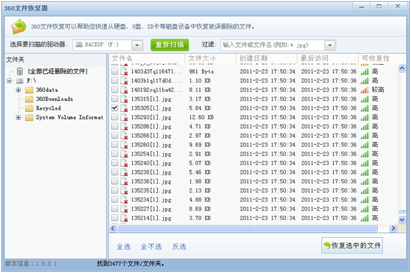The image size is (411, 273).
Task: Open the BACKUP (F:) drive dropdown
Action: [x=137, y=45]
